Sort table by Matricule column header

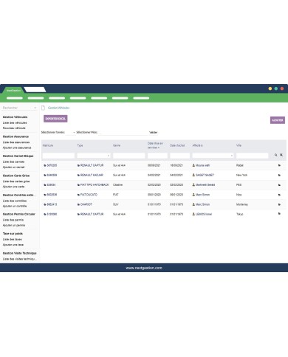48,145
